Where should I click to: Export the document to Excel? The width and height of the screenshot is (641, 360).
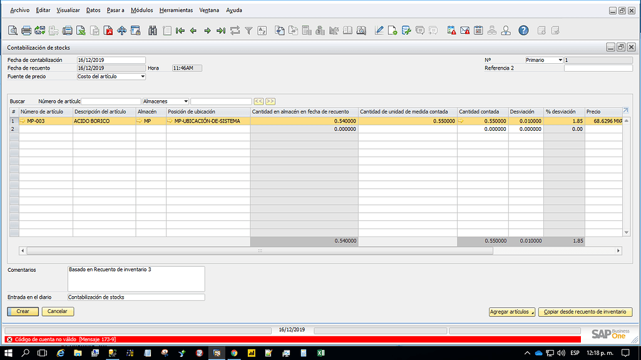pos(81,31)
